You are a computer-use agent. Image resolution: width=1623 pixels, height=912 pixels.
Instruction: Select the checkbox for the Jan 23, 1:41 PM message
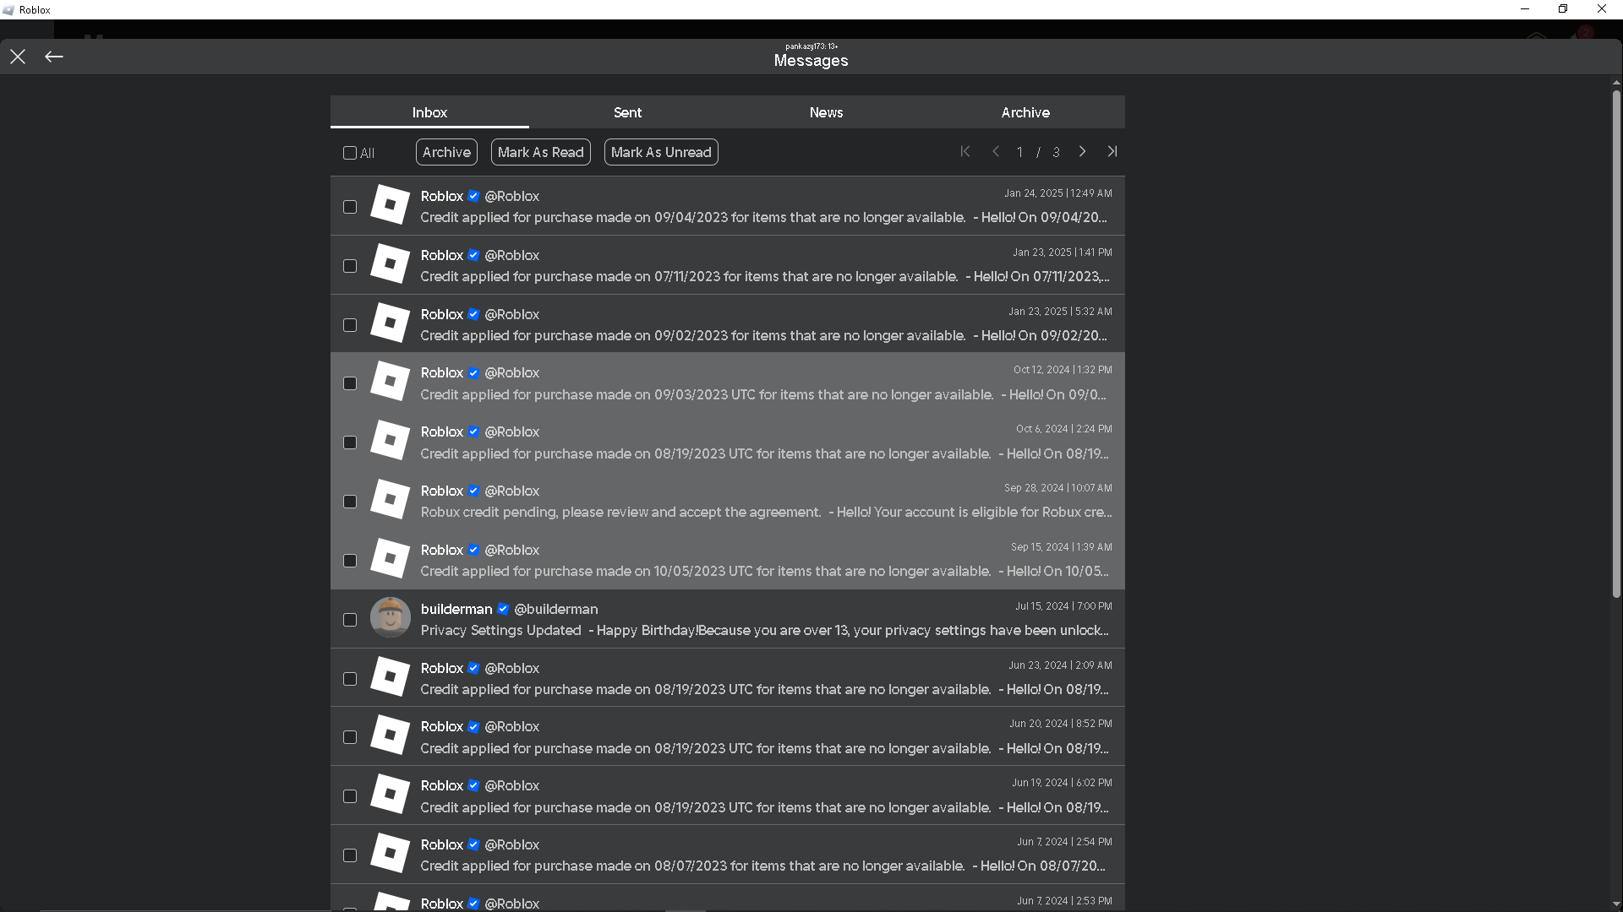pos(350,266)
